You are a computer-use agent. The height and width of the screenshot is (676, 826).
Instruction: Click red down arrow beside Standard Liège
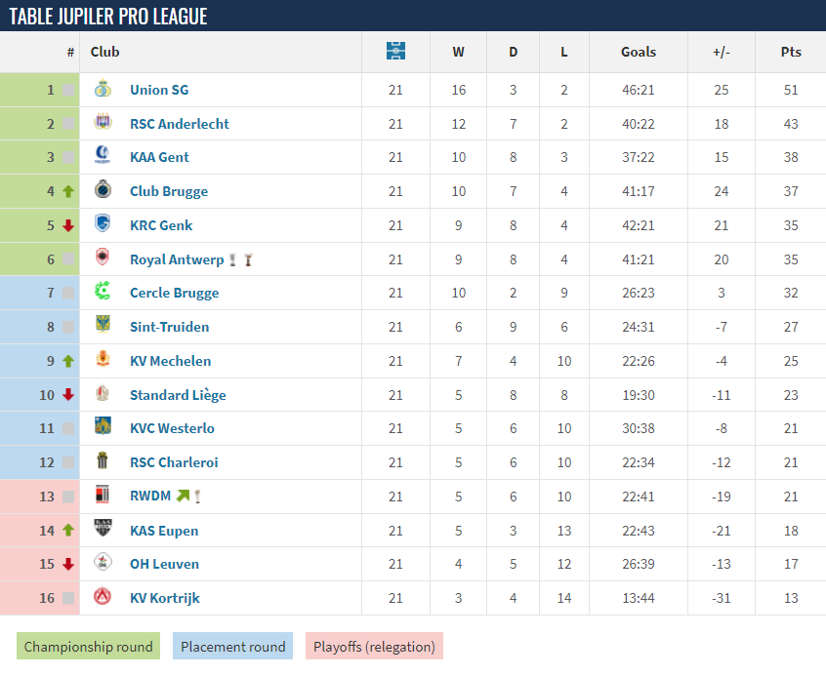[68, 395]
